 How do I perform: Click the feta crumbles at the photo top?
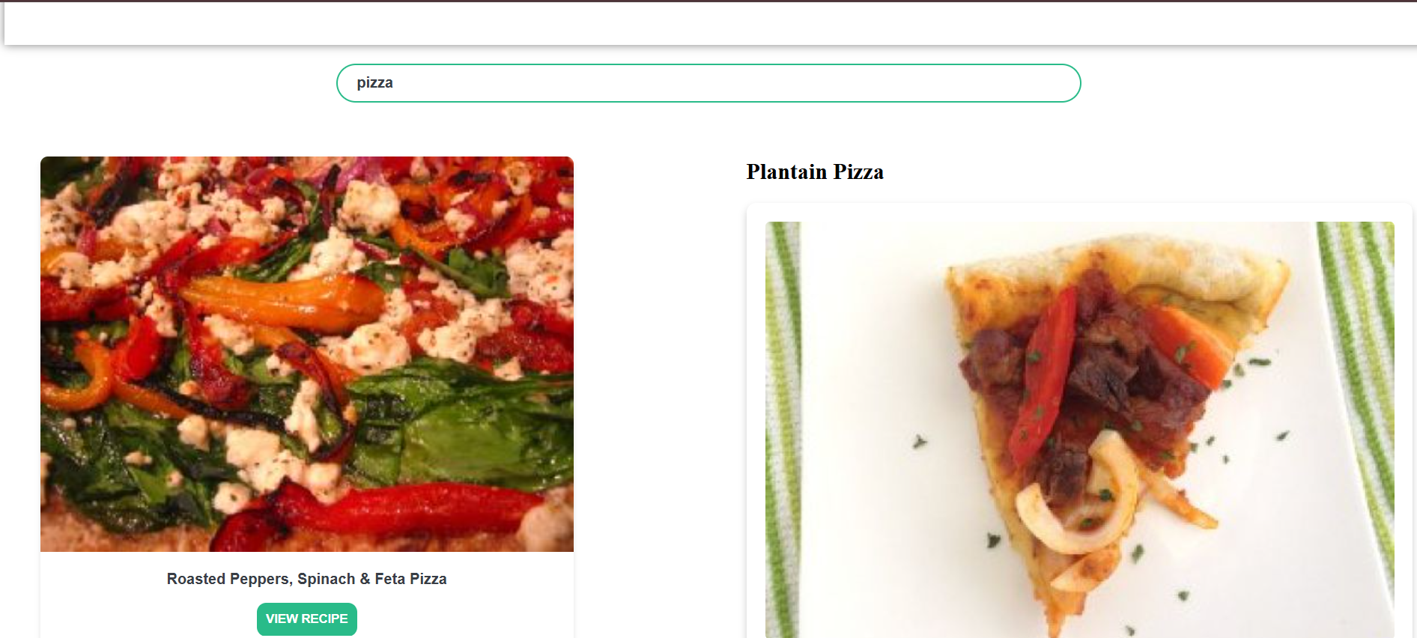pyautogui.click(x=367, y=204)
